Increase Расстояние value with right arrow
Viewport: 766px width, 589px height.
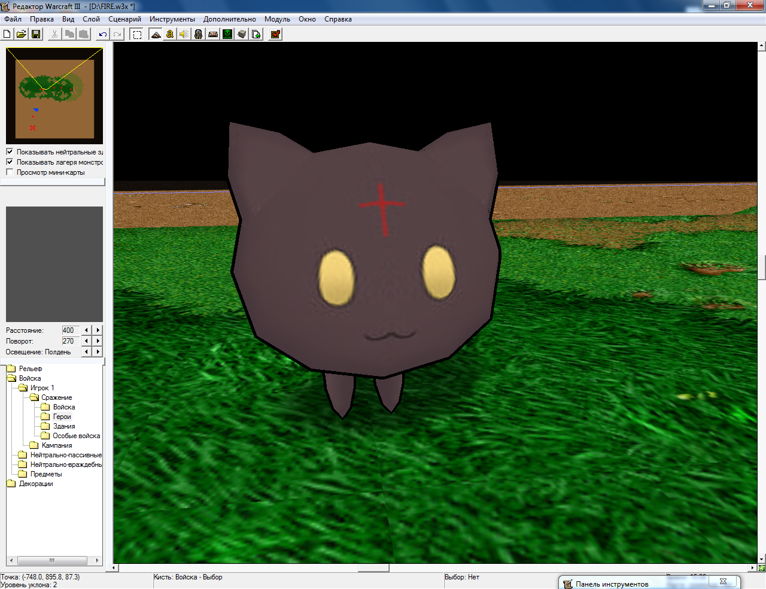tap(98, 330)
